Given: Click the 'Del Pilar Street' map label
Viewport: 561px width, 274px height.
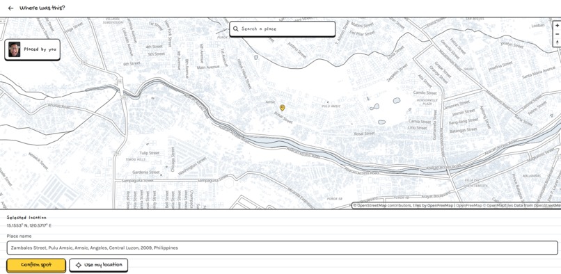Looking at the screenshot, I should pyautogui.click(x=362, y=33).
